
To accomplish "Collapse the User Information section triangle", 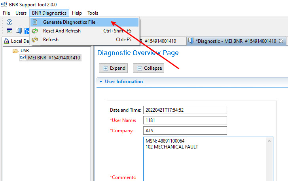I will [x=100, y=82].
